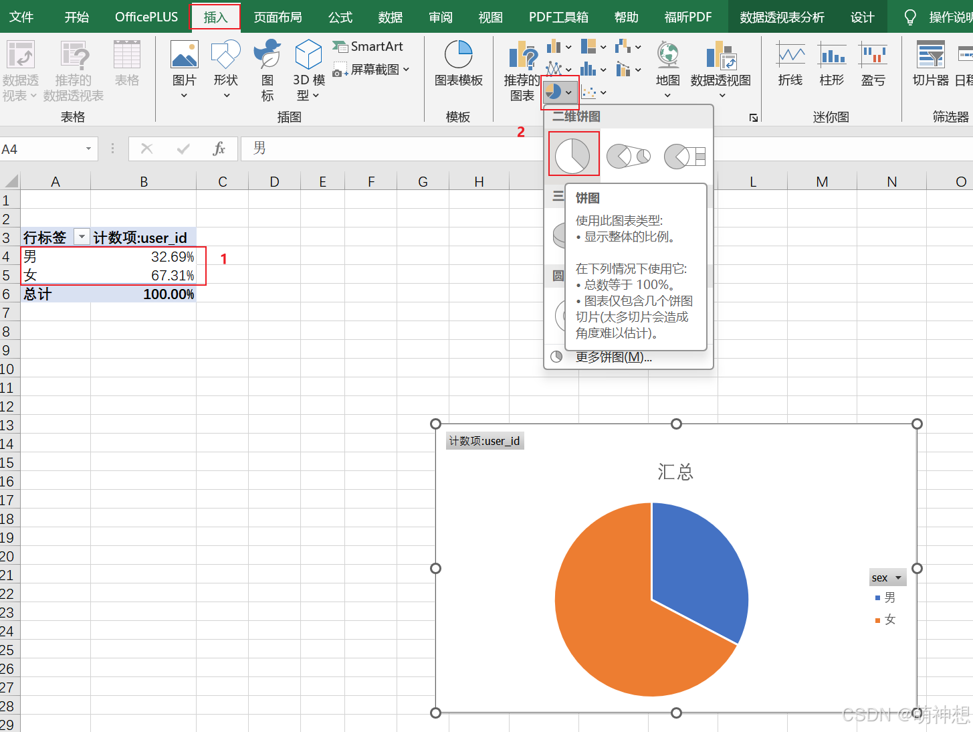Screen dimensions: 973x732
Task: Open the sex field dropdown on the chart
Action: [x=898, y=577]
